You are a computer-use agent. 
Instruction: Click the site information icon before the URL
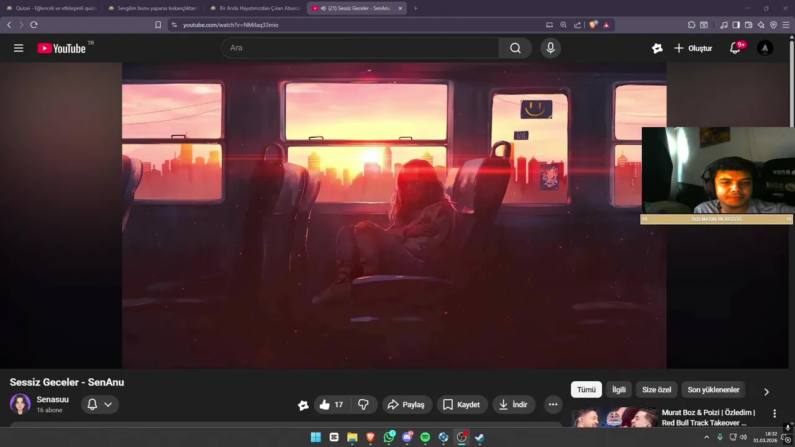(x=174, y=25)
